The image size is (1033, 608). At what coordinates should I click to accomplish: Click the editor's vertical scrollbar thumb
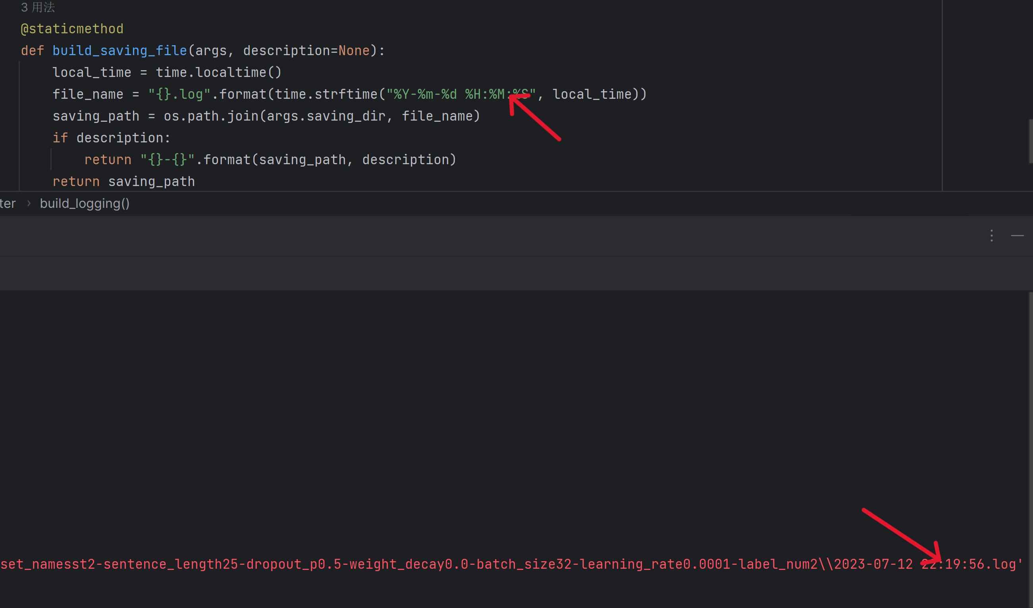click(1031, 141)
